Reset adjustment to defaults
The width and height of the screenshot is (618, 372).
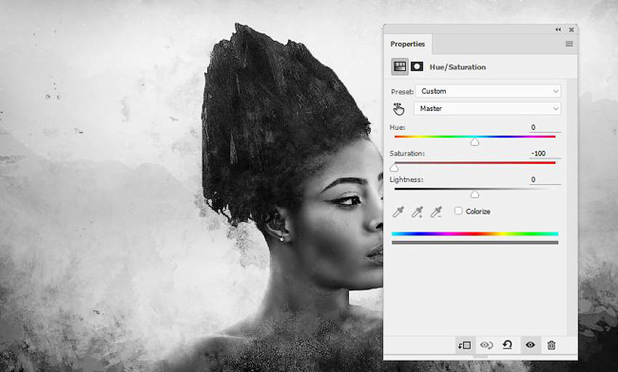coord(508,345)
